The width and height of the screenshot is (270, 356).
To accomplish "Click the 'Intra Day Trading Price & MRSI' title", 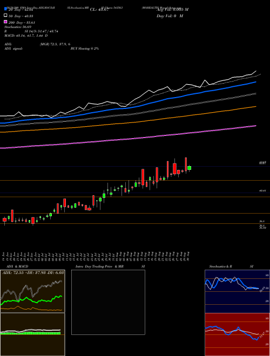I will pos(110,266).
